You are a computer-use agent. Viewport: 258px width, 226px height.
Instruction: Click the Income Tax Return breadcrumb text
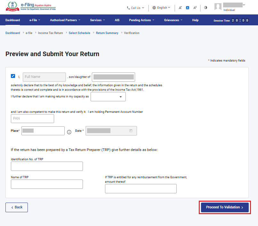[51, 33]
